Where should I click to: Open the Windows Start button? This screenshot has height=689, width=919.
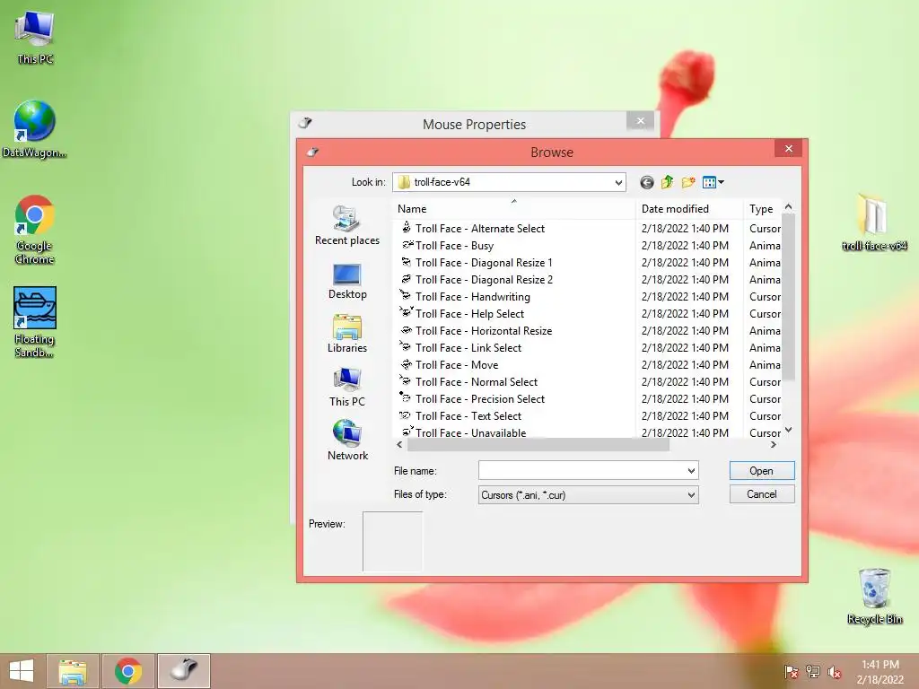(22, 671)
